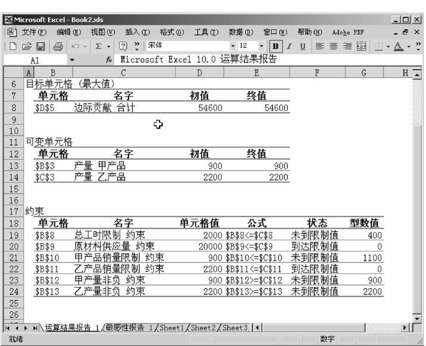Align text right
Screen dimensions: 426x346
[x=347, y=46]
